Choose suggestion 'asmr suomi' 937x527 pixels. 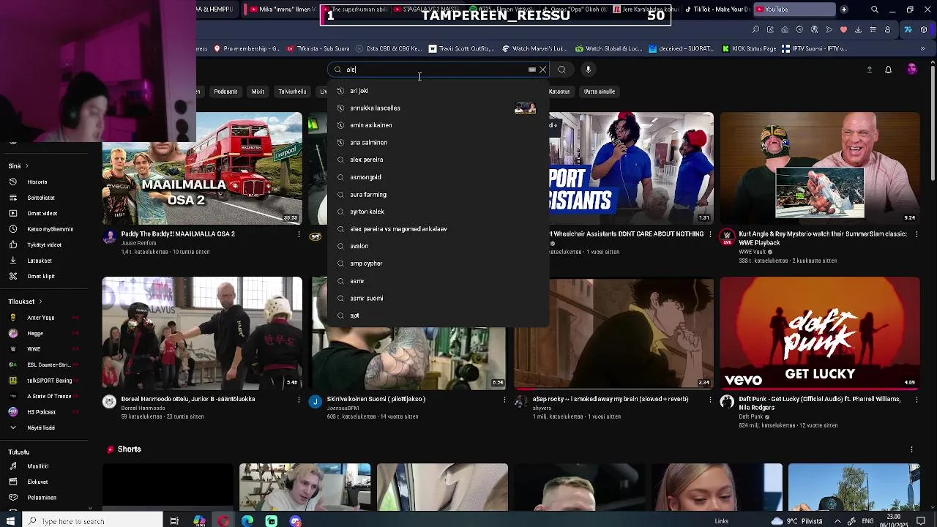(x=438, y=299)
